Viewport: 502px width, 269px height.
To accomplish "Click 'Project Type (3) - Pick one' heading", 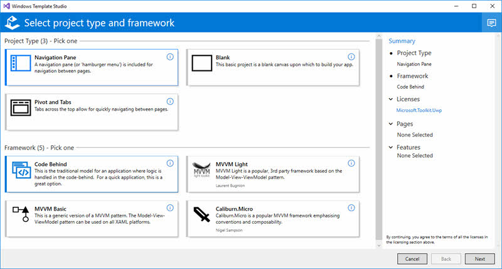I will point(41,41).
